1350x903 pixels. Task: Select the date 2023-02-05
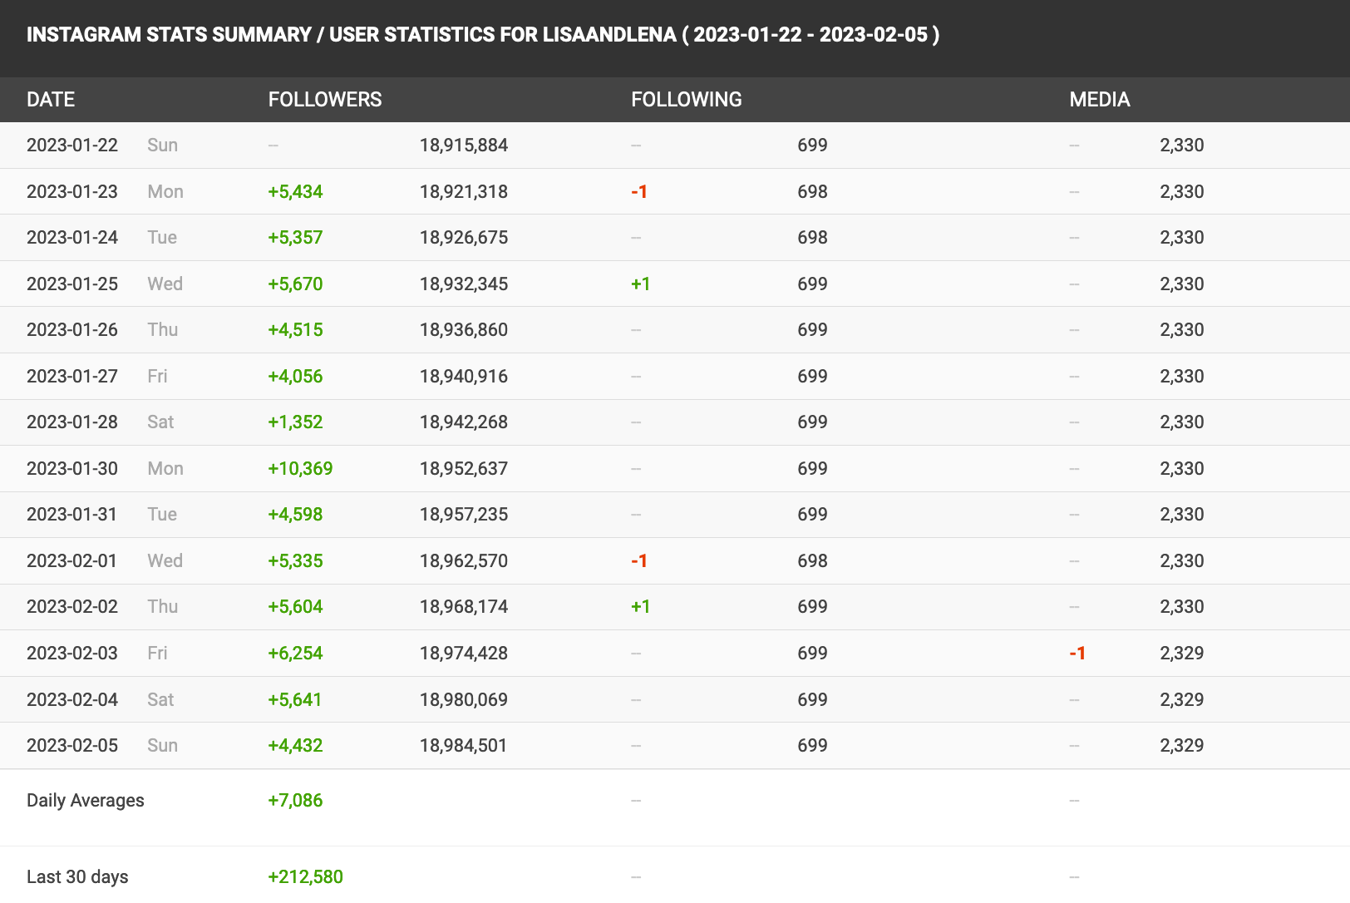[x=72, y=746]
